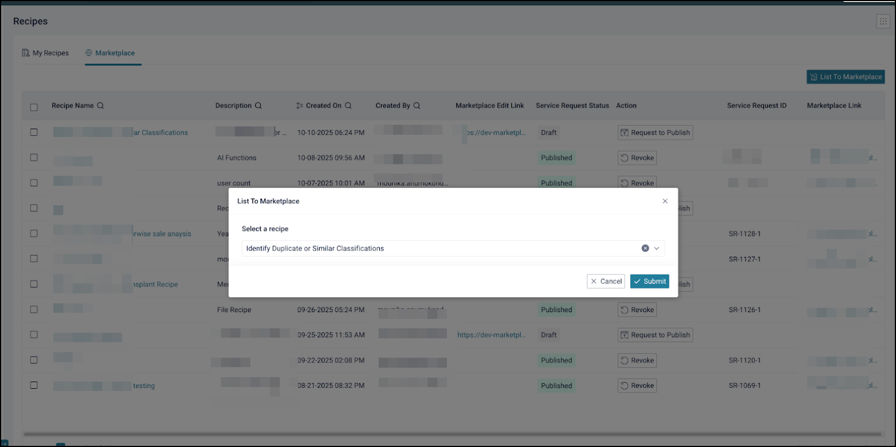Select the checkbox for the SR-1127-1 row
Image resolution: width=896 pixels, height=447 pixels.
pyautogui.click(x=34, y=259)
